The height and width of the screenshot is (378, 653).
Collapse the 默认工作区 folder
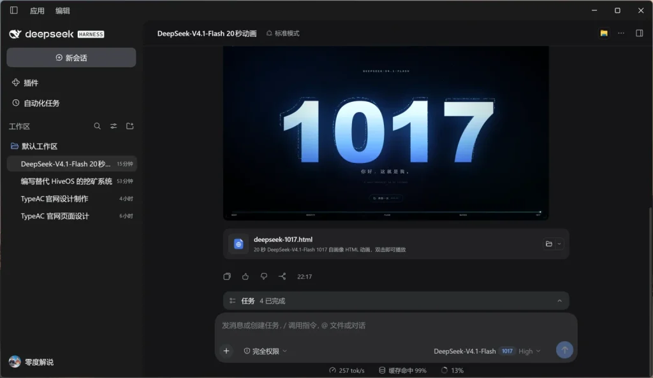[x=34, y=146]
